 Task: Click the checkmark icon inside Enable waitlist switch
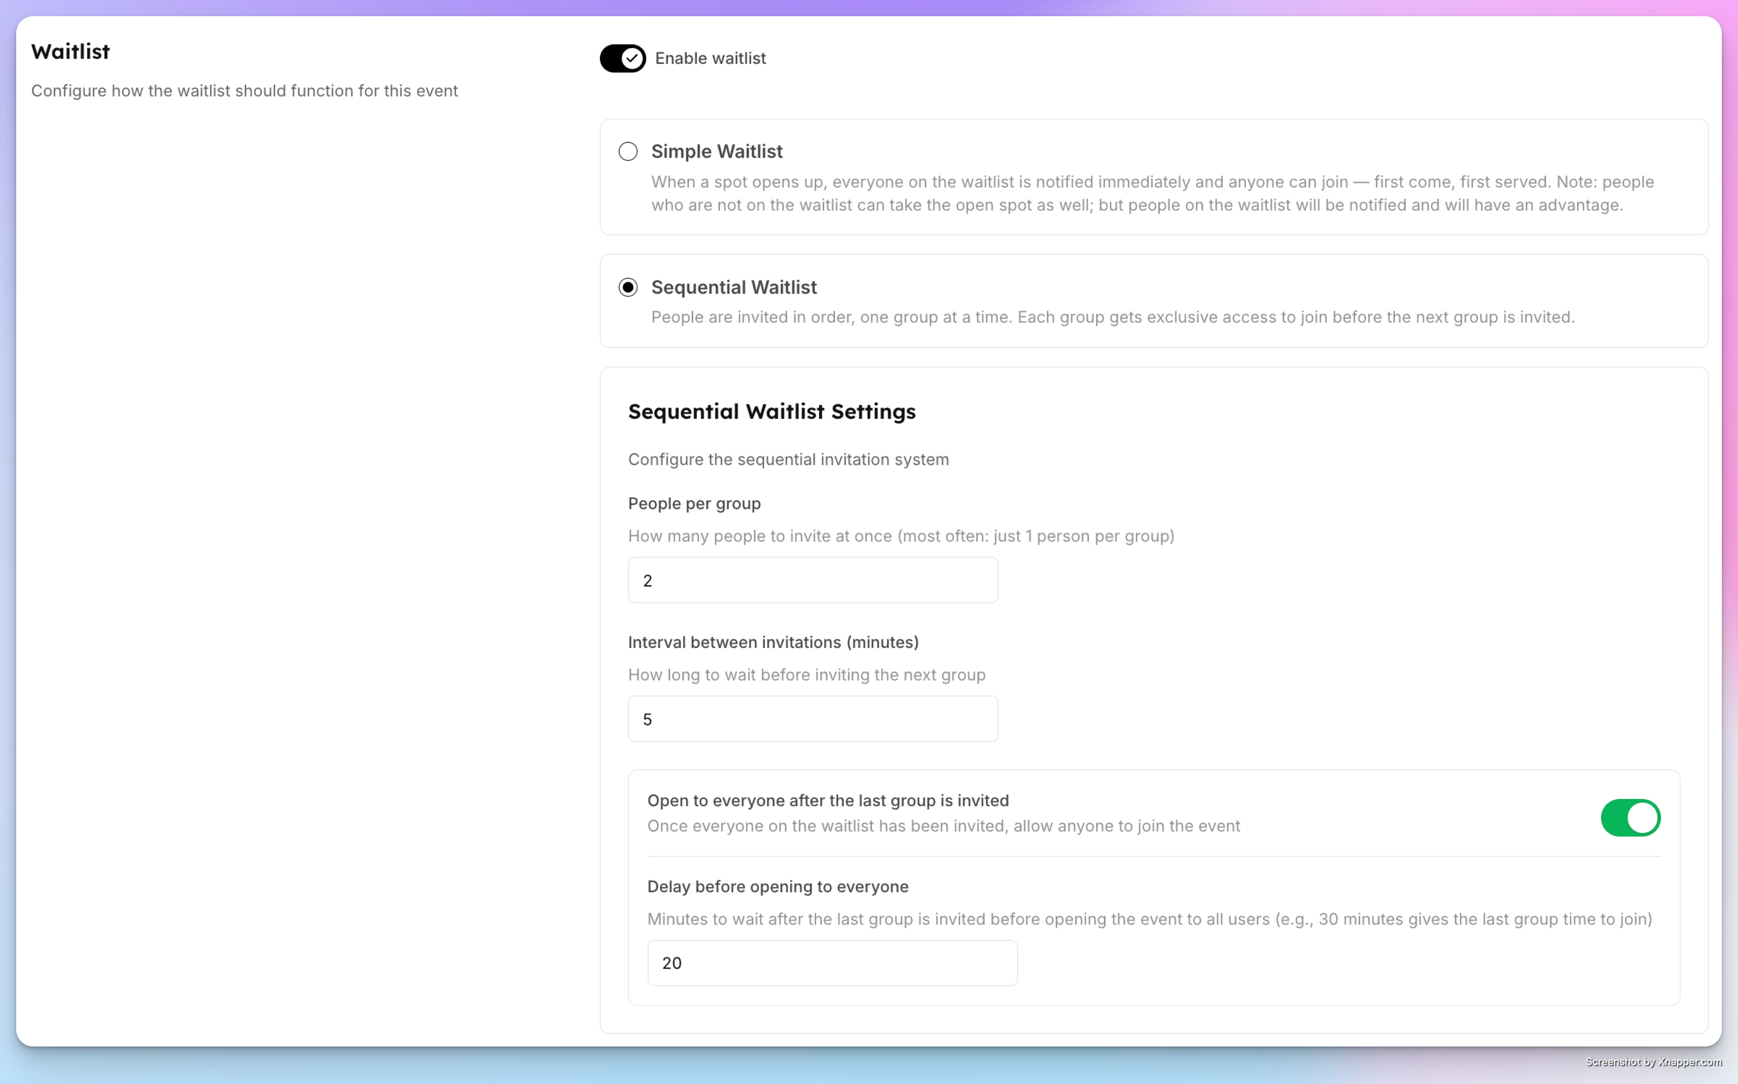(632, 58)
